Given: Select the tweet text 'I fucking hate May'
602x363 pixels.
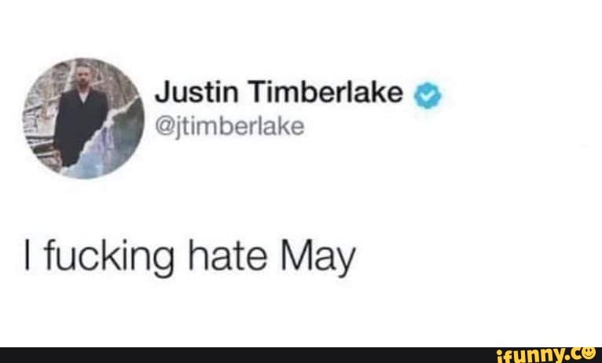Looking at the screenshot, I should point(190,256).
